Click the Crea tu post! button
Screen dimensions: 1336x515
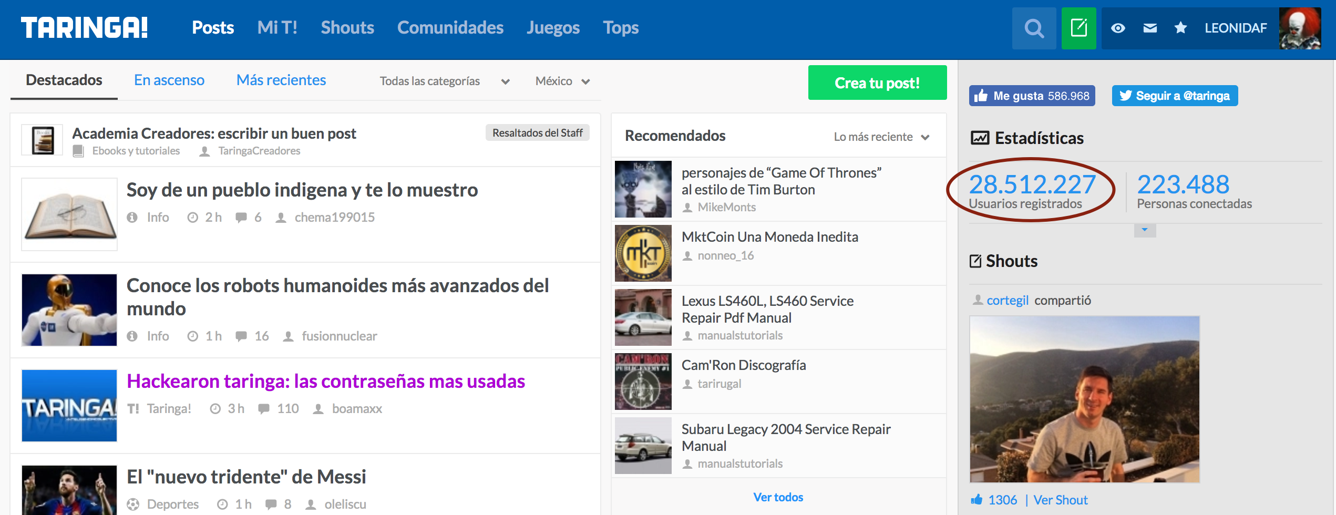877,83
